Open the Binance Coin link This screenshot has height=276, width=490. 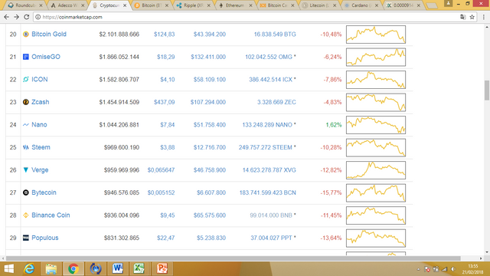(51, 215)
